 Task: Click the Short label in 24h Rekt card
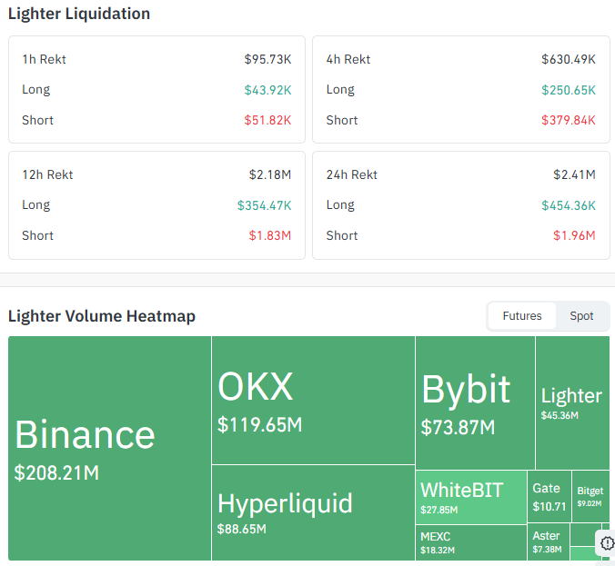(x=342, y=235)
